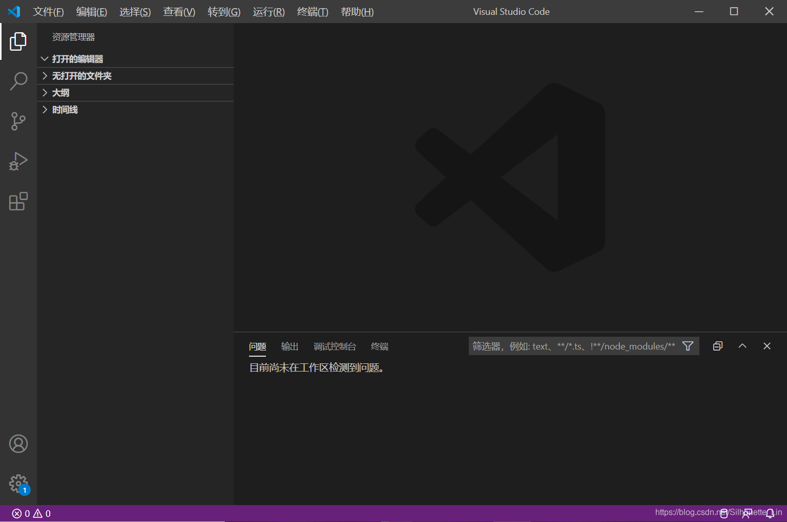
Task: Minimize the Visual Studio Code window
Action: coord(699,11)
